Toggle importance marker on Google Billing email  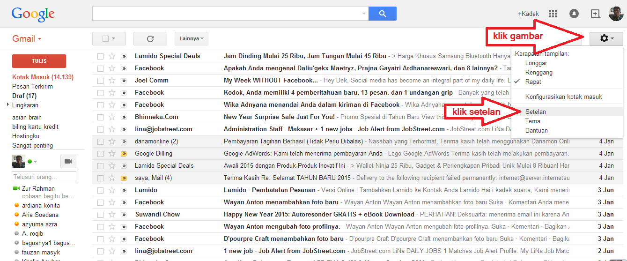(x=124, y=154)
